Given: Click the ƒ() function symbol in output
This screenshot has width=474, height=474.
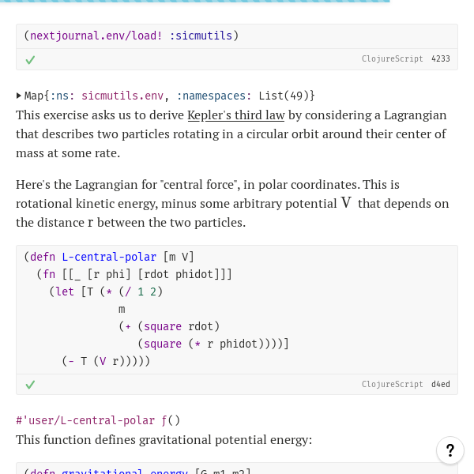Looking at the screenshot, I should coord(171,420).
